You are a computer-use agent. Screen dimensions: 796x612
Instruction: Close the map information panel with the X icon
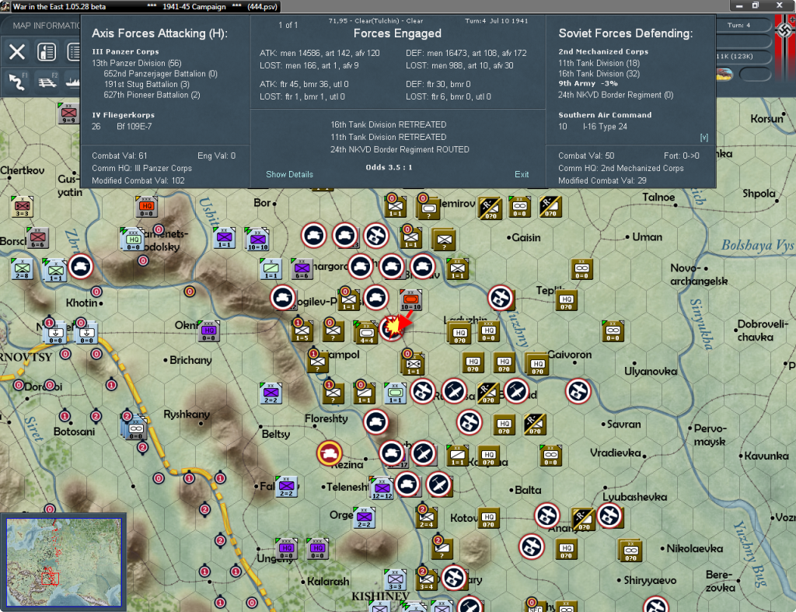pyautogui.click(x=17, y=52)
